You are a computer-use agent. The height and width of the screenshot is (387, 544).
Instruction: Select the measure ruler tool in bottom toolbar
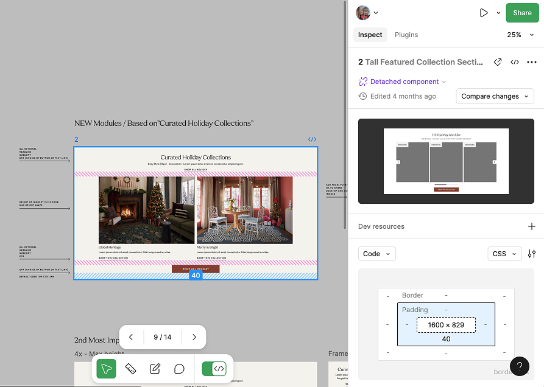(130, 368)
